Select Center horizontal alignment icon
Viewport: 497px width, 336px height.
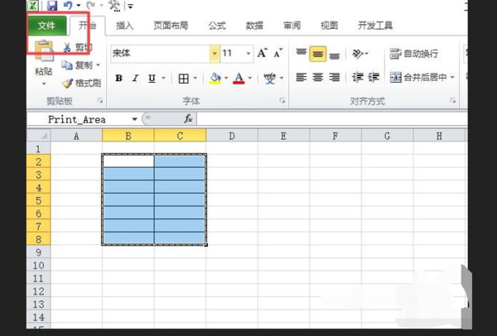[317, 77]
